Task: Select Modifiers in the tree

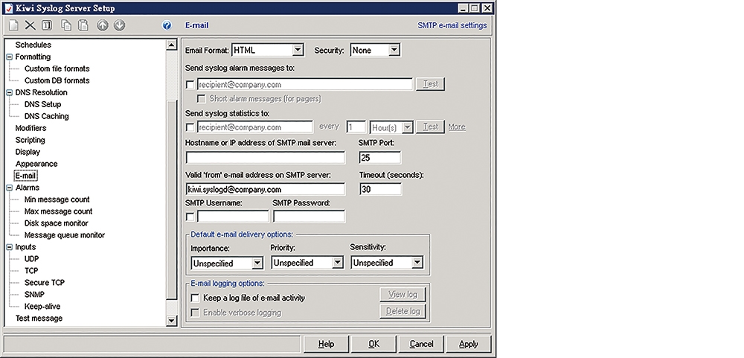Action: (x=31, y=128)
